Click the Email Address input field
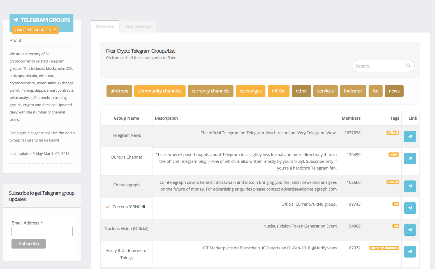 (x=42, y=231)
